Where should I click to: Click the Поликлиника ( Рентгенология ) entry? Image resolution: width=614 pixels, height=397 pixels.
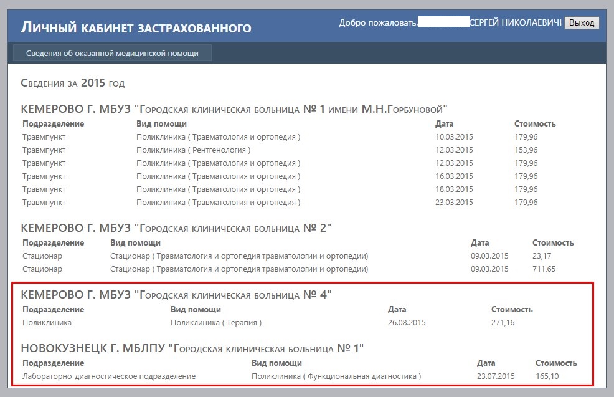coord(194,150)
